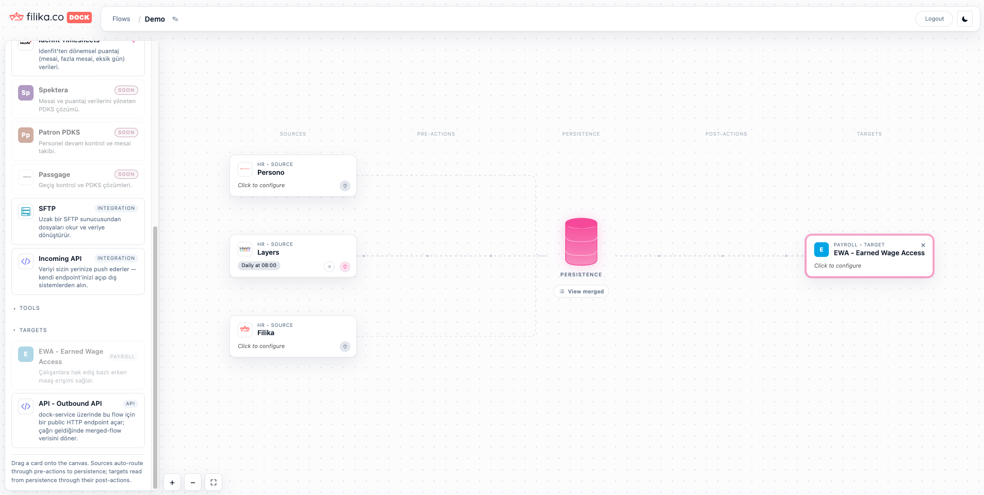The image size is (984, 495).
Task: Select the Incoming API code icon
Action: tap(26, 261)
